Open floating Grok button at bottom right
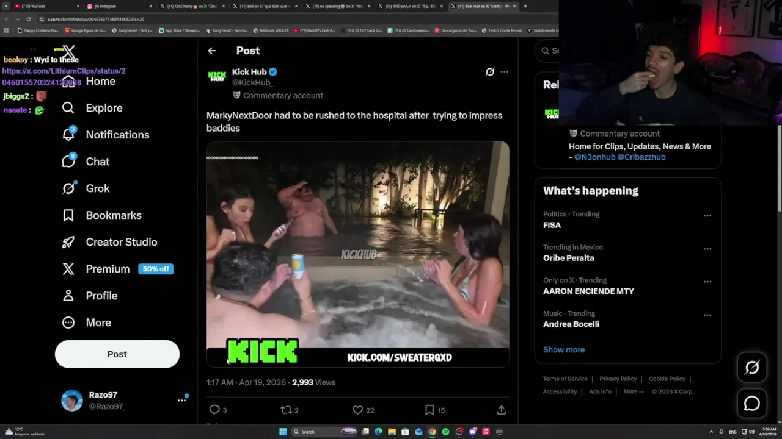This screenshot has width=782, height=439. point(752,367)
